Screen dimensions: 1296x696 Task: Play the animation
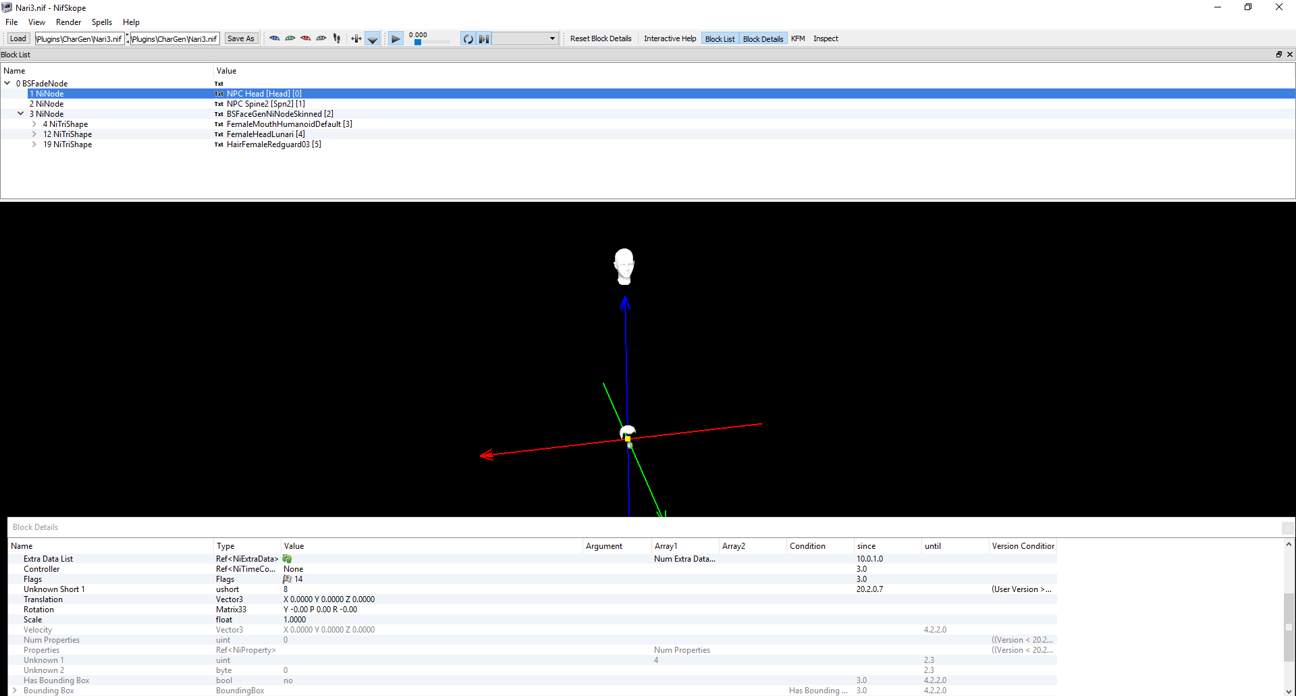click(396, 39)
